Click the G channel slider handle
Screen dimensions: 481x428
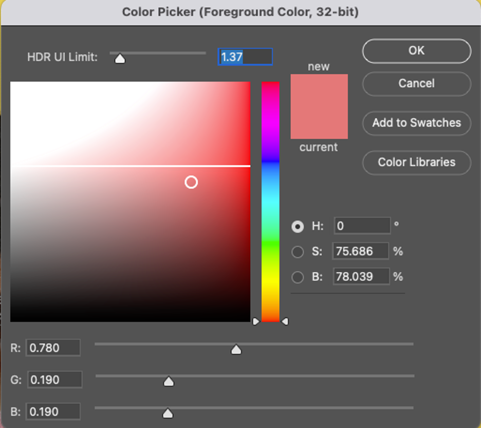[x=168, y=381]
